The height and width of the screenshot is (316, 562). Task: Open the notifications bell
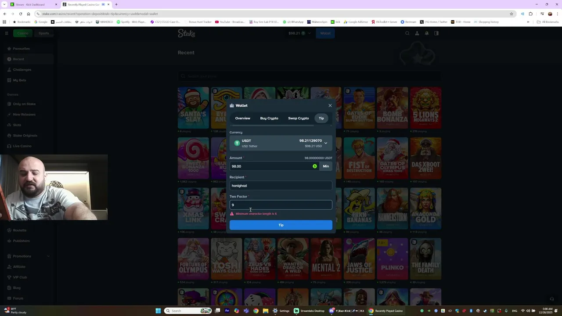coord(427,33)
